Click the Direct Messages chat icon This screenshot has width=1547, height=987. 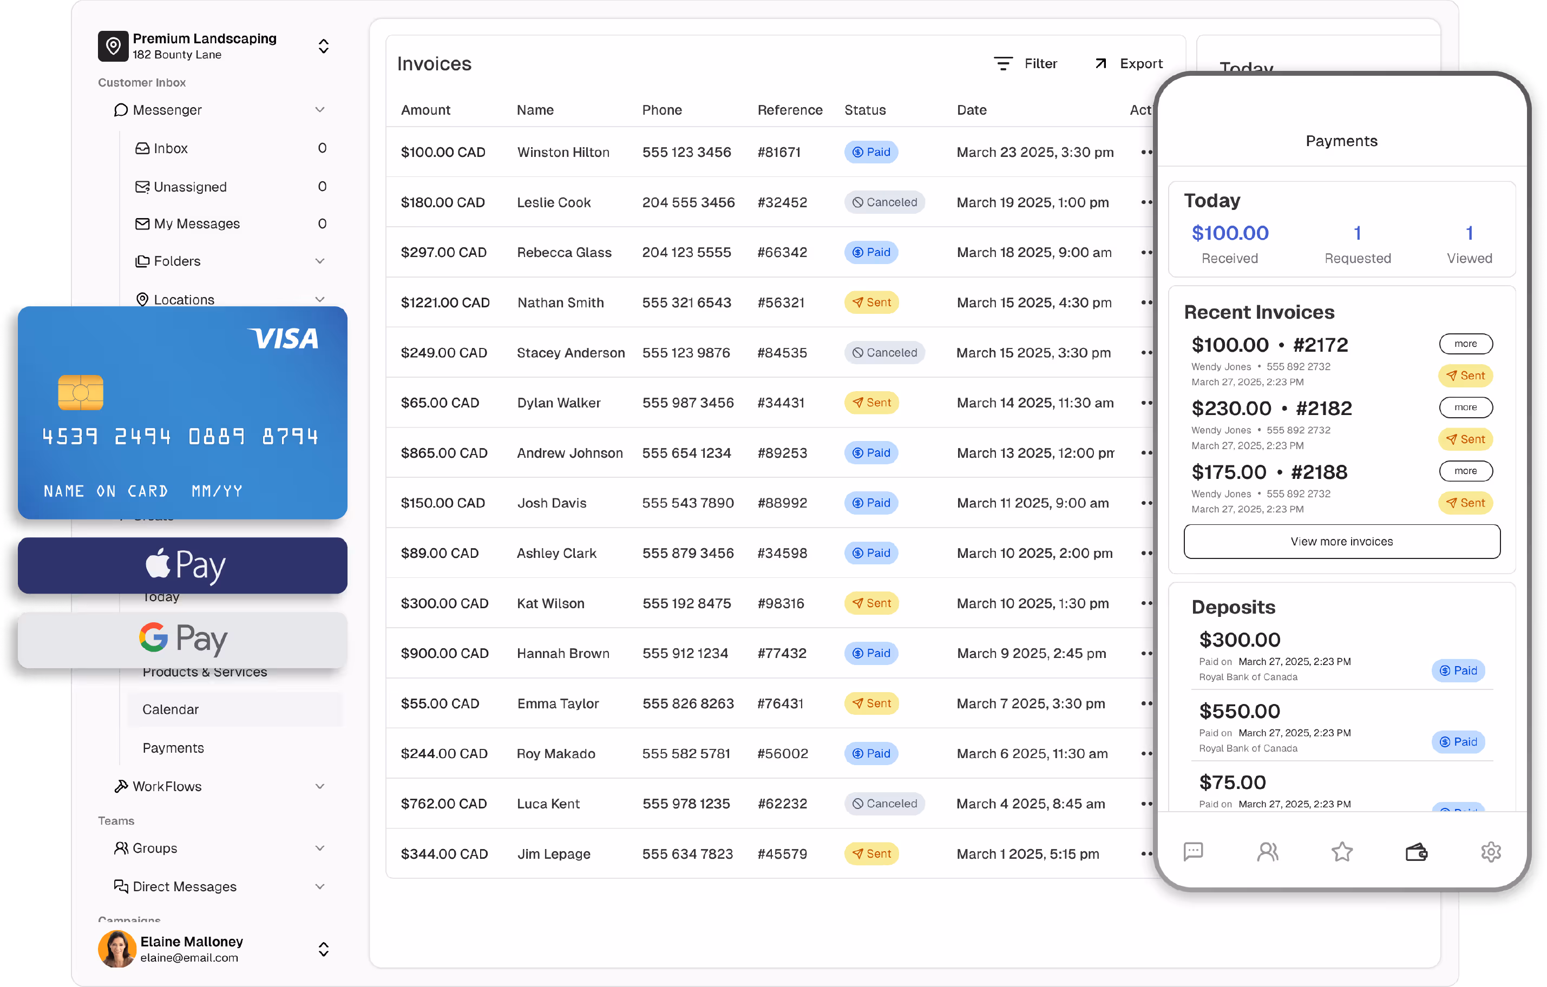[121, 887]
